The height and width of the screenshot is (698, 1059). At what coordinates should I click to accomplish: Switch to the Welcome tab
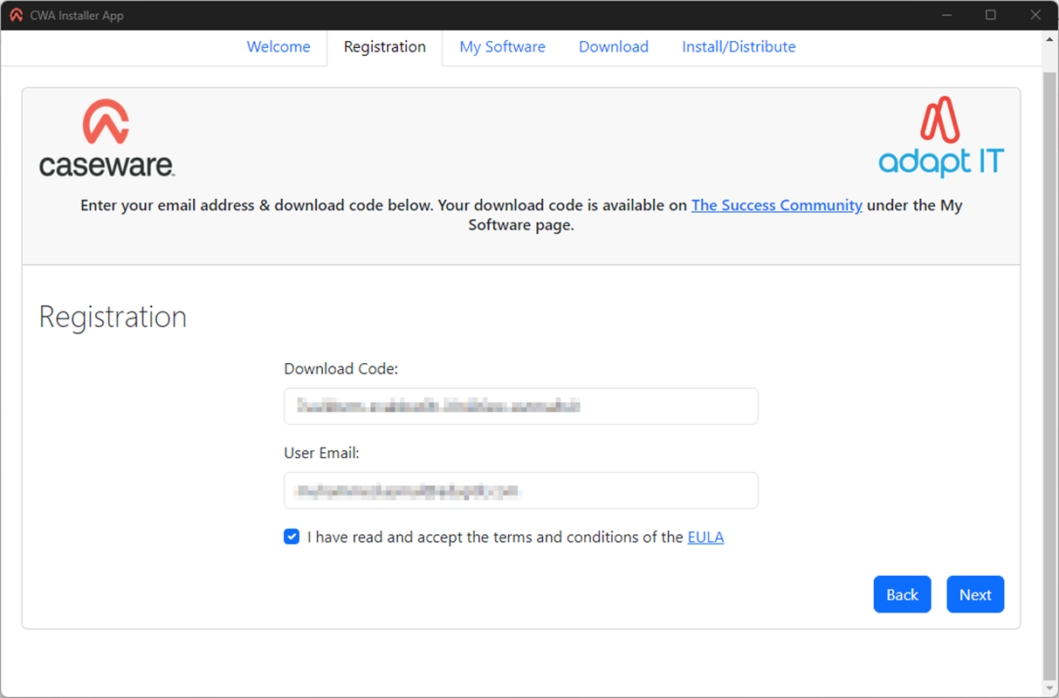click(x=279, y=47)
